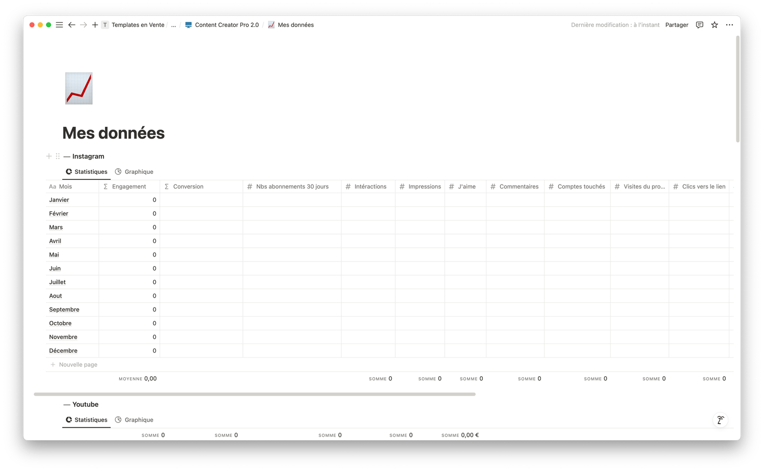The height and width of the screenshot is (471, 764).
Task: Open the Intéractions column header menu
Action: coord(368,187)
